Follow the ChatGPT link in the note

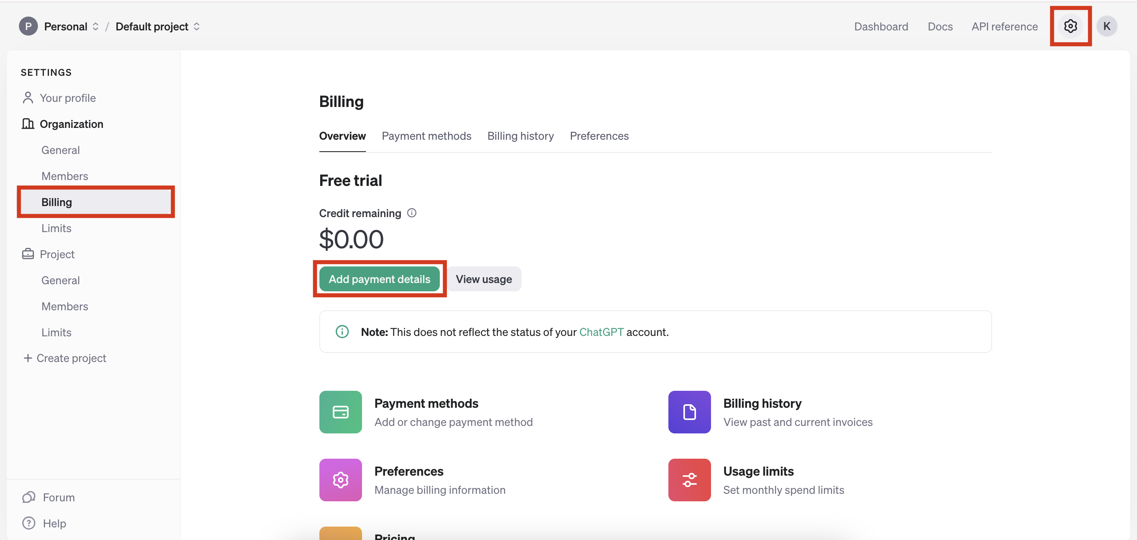point(601,332)
